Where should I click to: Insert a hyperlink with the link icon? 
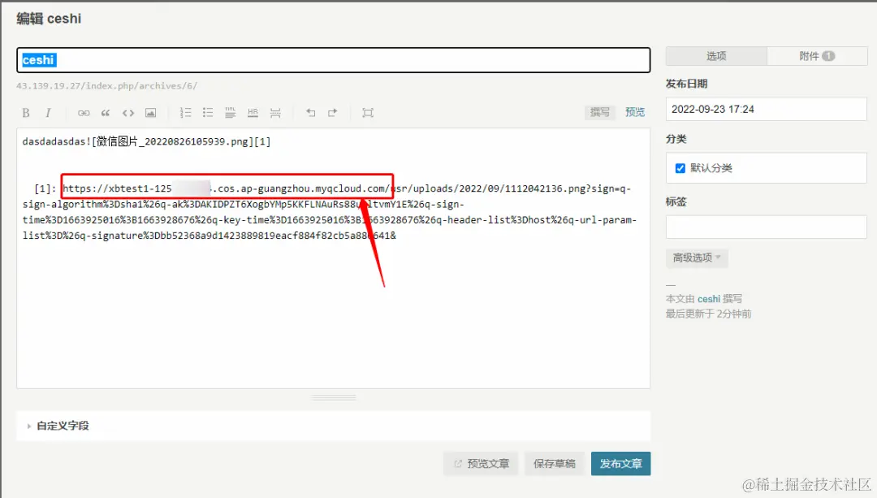(84, 113)
